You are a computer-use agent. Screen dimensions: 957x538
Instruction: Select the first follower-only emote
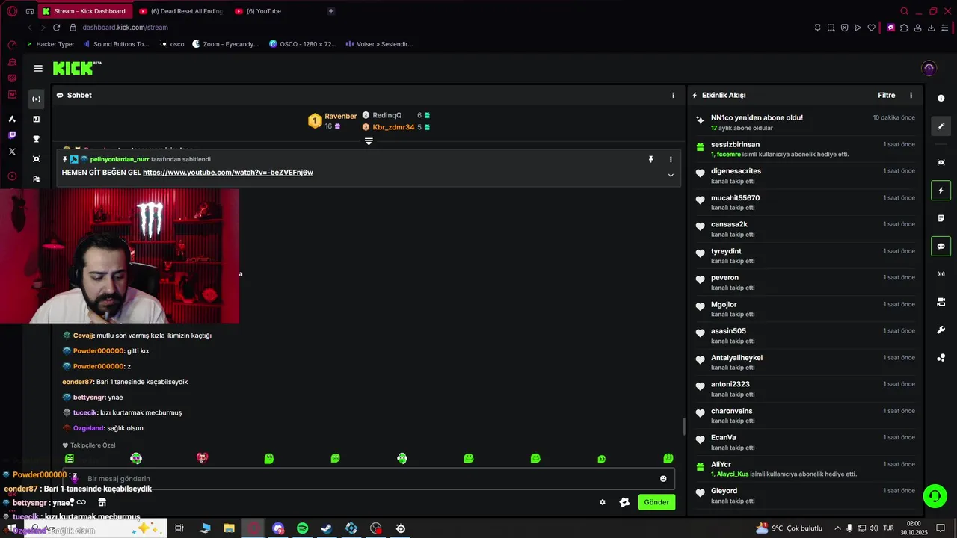(70, 458)
